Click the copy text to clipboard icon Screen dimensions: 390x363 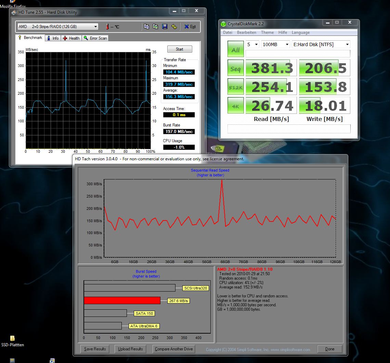pyautogui.click(x=146, y=27)
